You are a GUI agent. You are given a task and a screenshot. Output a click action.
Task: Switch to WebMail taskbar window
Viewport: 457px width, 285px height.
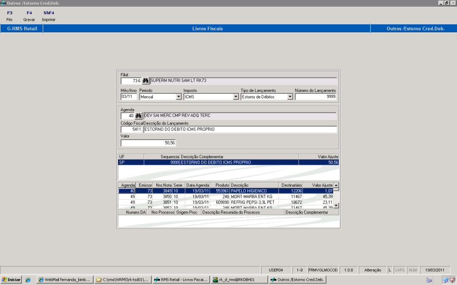(x=65, y=279)
